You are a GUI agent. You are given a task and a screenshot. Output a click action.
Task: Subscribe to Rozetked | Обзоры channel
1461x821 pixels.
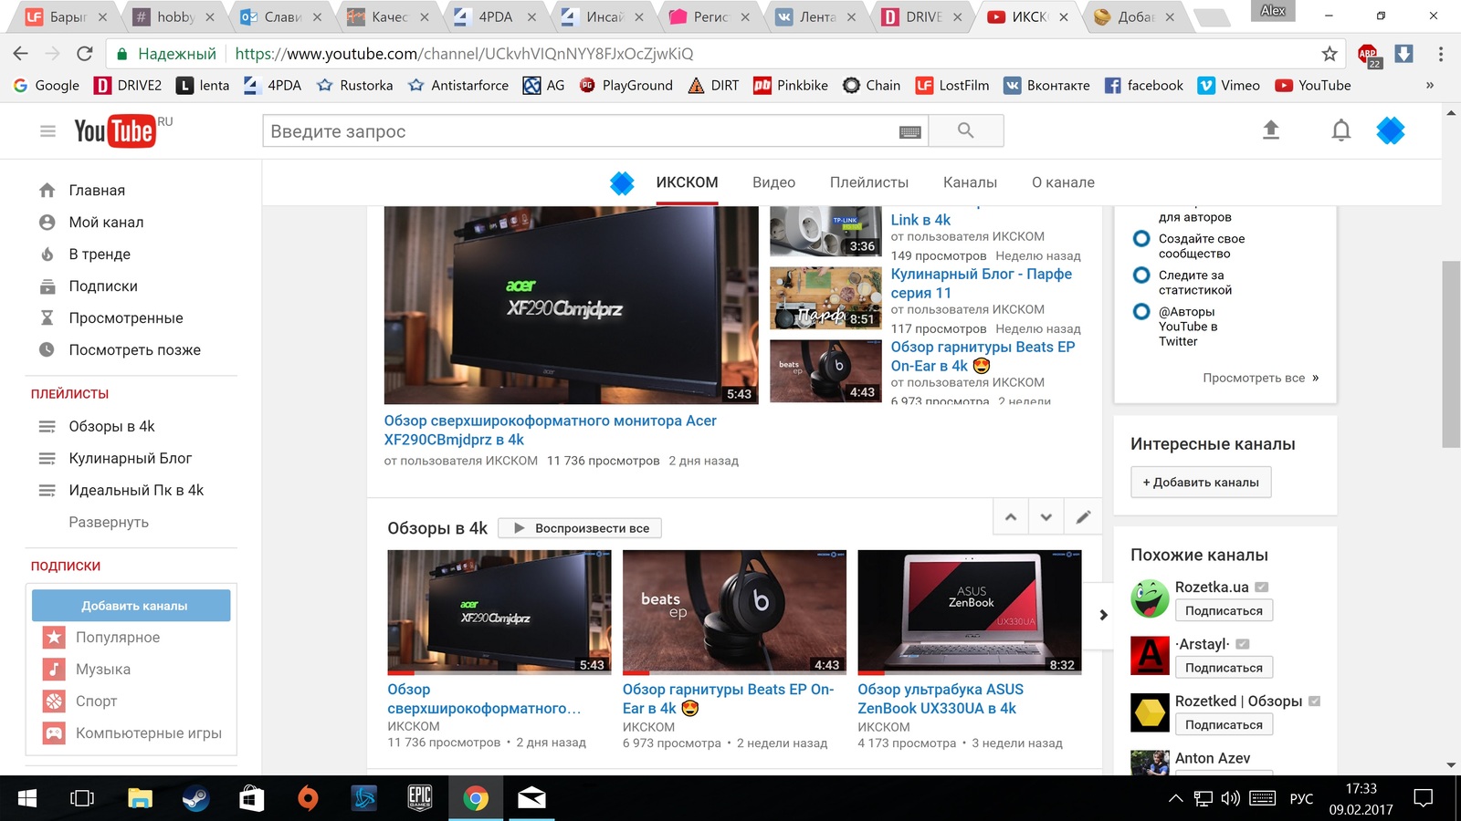pos(1224,724)
